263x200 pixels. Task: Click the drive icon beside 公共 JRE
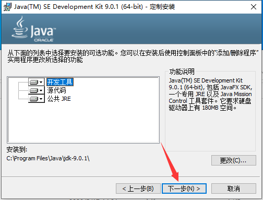[34, 99]
